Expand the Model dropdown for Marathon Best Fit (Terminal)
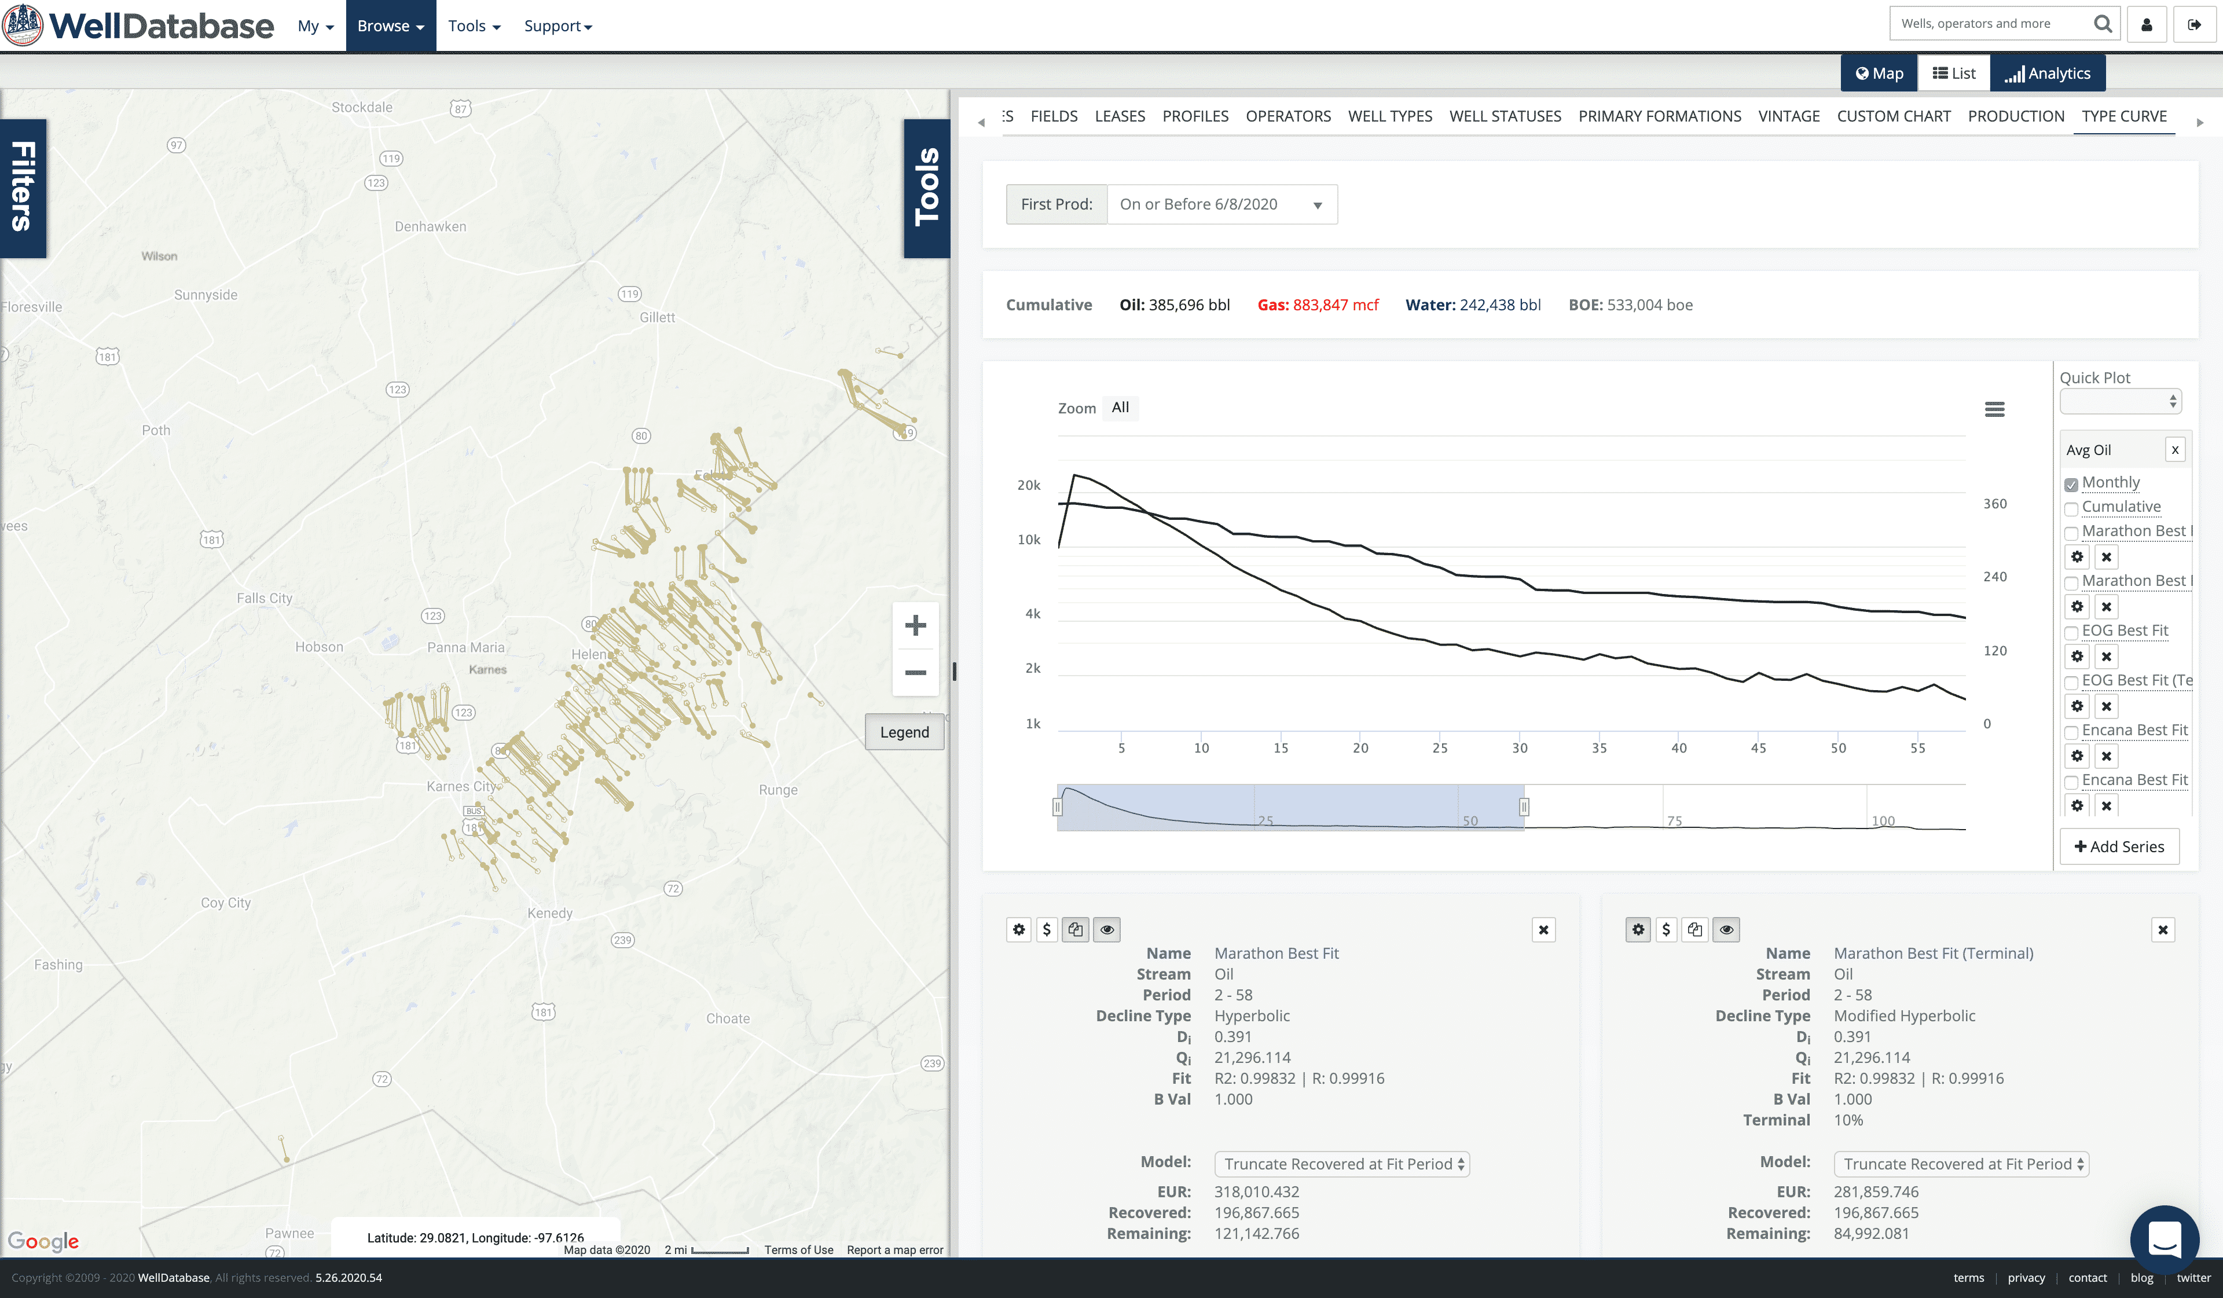Viewport: 2223px width, 1298px height. 1961,1164
